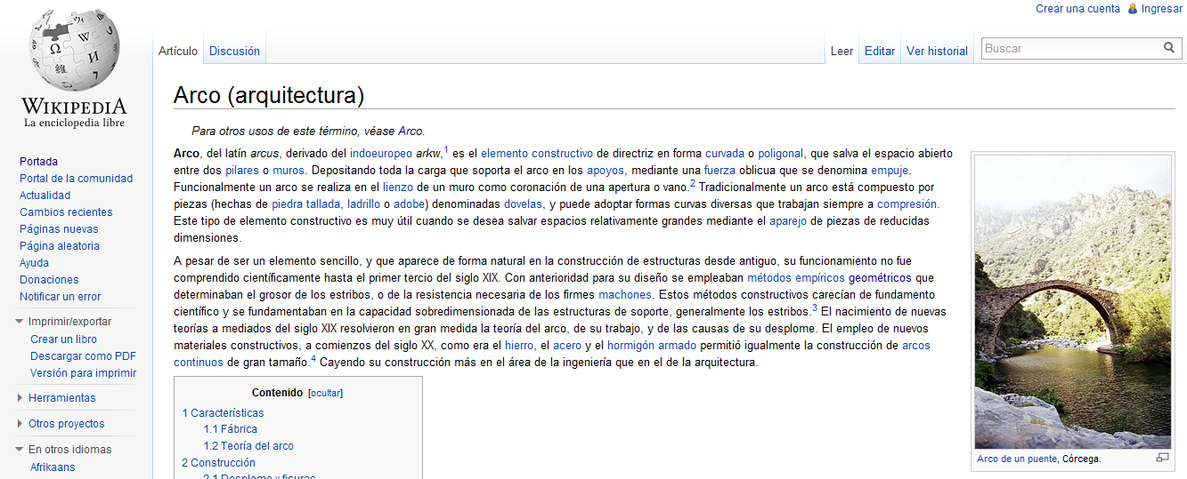
Task: Click Versión para imprimir link
Action: pos(83,373)
